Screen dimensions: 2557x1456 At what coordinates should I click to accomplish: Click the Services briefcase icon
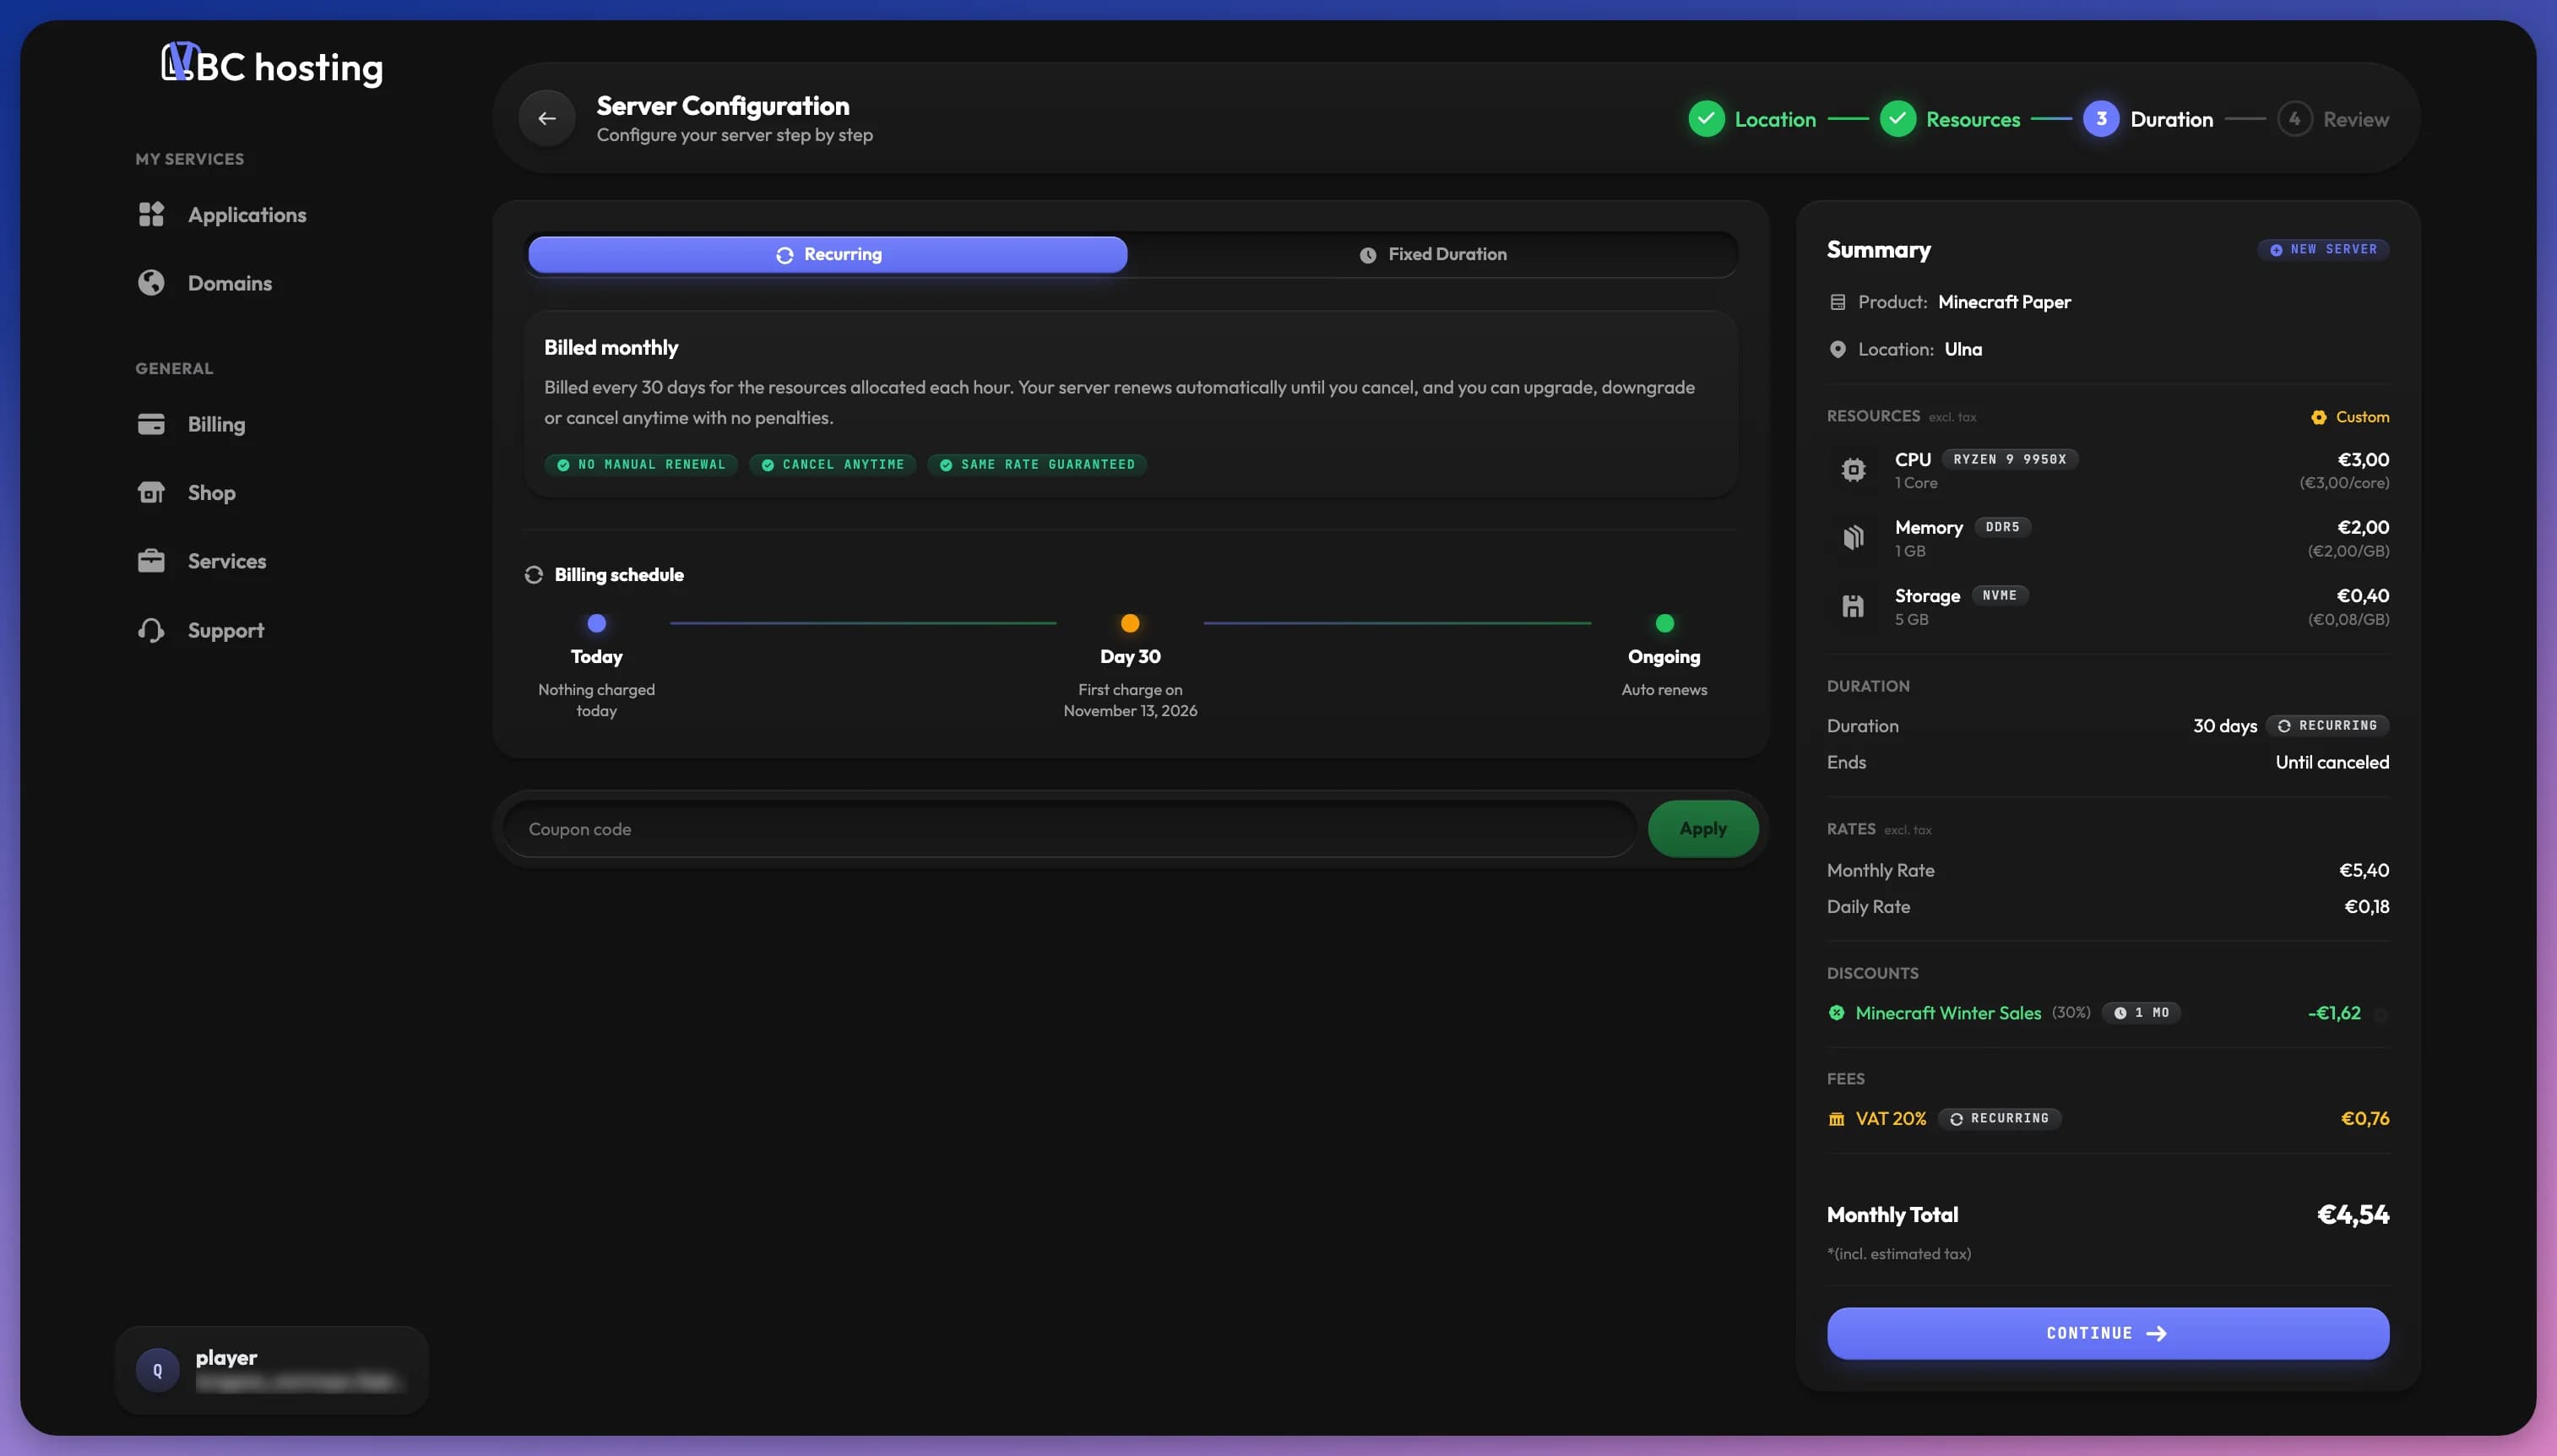click(151, 561)
